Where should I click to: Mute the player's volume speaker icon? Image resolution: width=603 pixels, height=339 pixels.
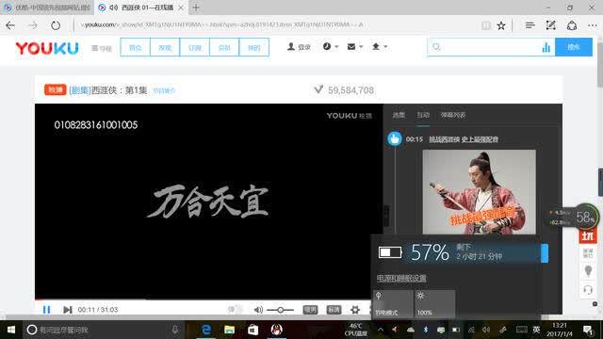point(258,310)
